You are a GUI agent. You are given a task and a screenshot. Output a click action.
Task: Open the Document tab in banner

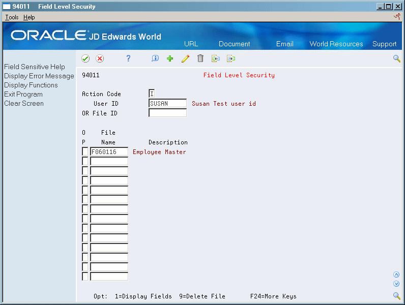point(234,44)
